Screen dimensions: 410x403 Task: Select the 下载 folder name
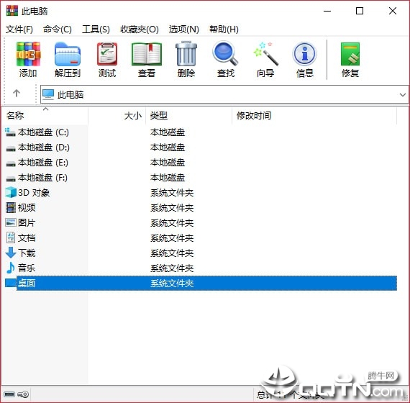(x=27, y=253)
